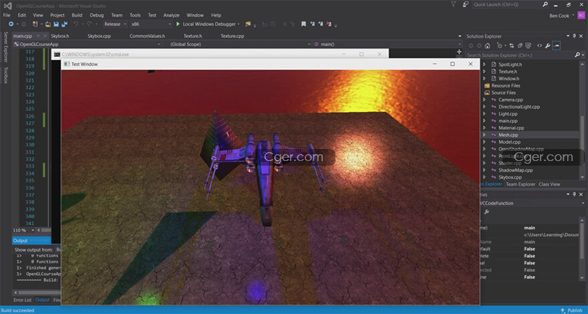The height and width of the screenshot is (314, 588).
Task: Open the Build menu
Action: click(x=77, y=15)
